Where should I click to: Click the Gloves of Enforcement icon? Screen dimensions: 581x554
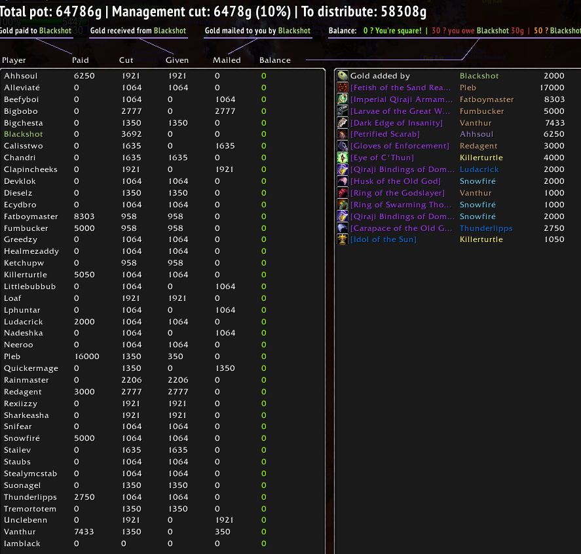(343, 146)
